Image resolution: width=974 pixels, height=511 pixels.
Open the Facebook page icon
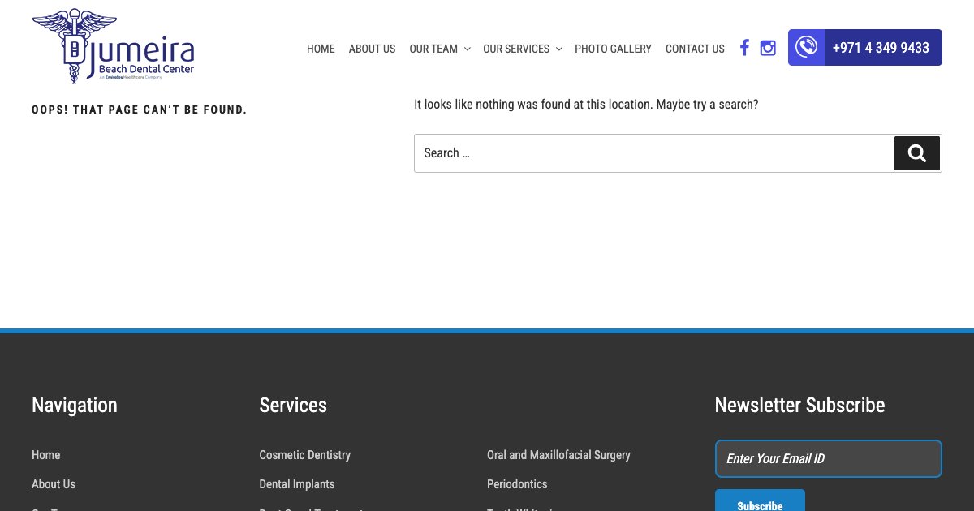coord(744,47)
